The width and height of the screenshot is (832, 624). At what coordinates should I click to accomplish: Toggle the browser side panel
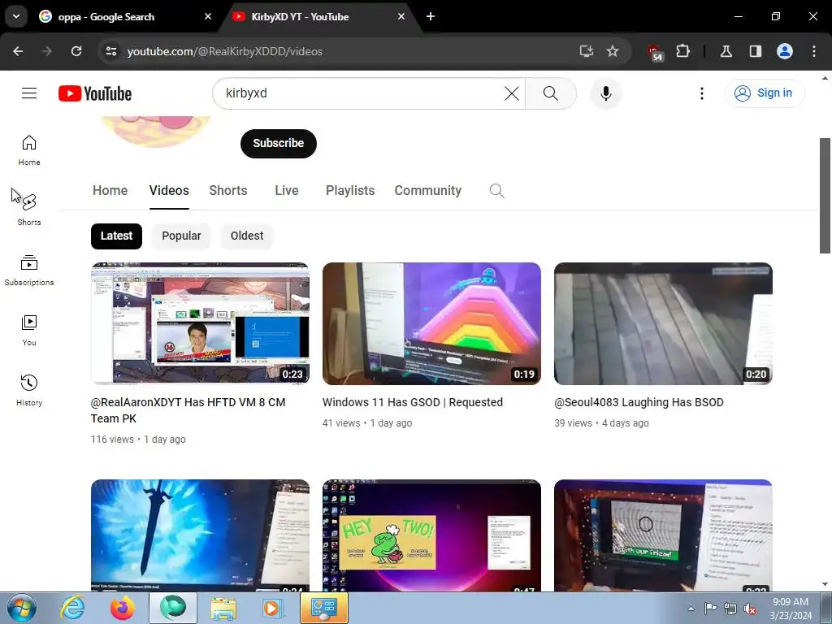point(755,51)
